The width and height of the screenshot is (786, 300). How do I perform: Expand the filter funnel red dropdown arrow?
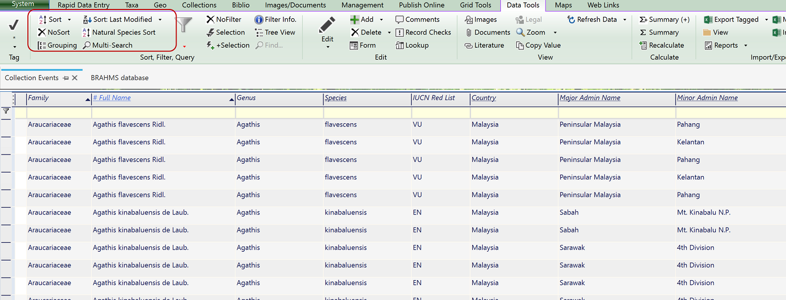coord(184,47)
